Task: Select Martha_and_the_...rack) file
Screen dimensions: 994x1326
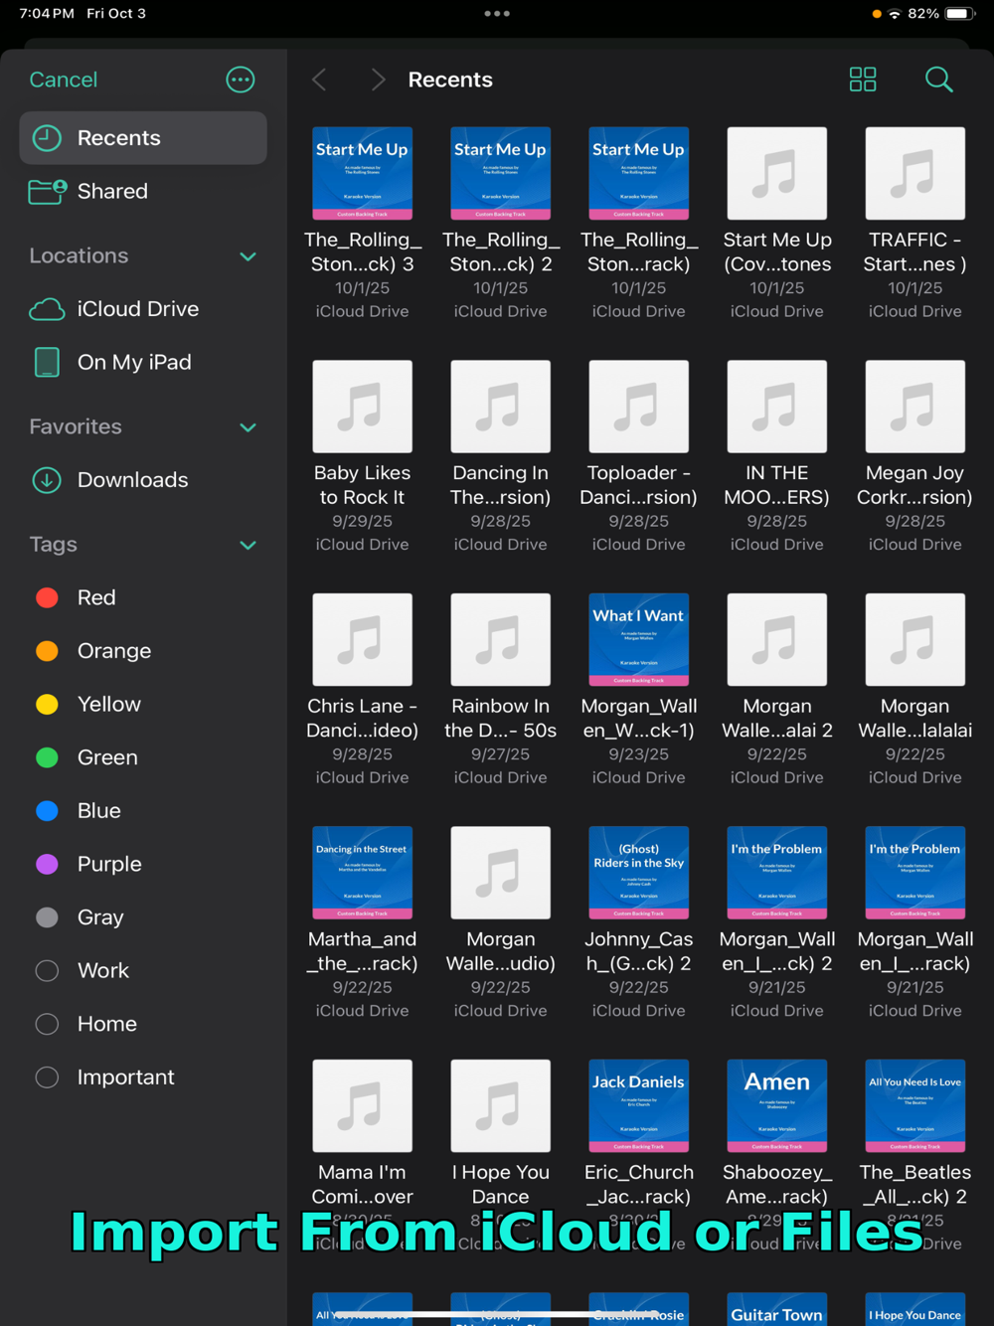Action: point(362,923)
